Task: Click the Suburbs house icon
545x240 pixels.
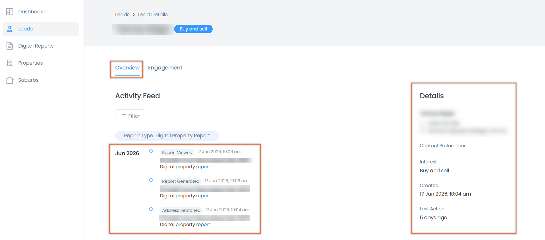Action: pyautogui.click(x=10, y=80)
